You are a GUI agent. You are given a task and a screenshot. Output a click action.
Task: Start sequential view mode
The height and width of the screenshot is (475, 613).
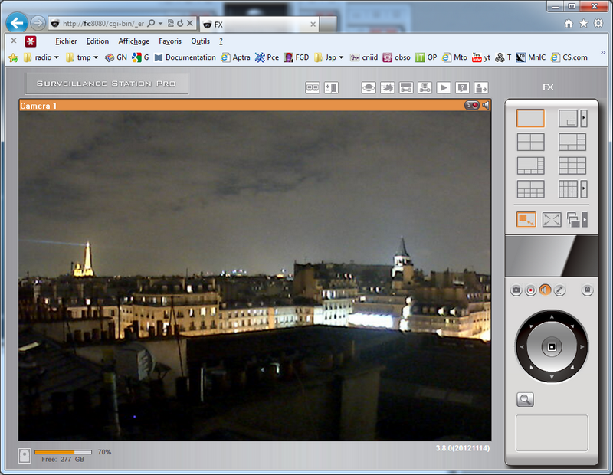tap(573, 220)
